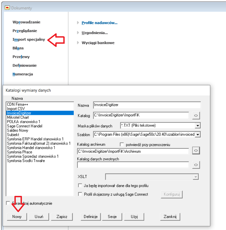Click the 'Nowy' button

point(17,217)
